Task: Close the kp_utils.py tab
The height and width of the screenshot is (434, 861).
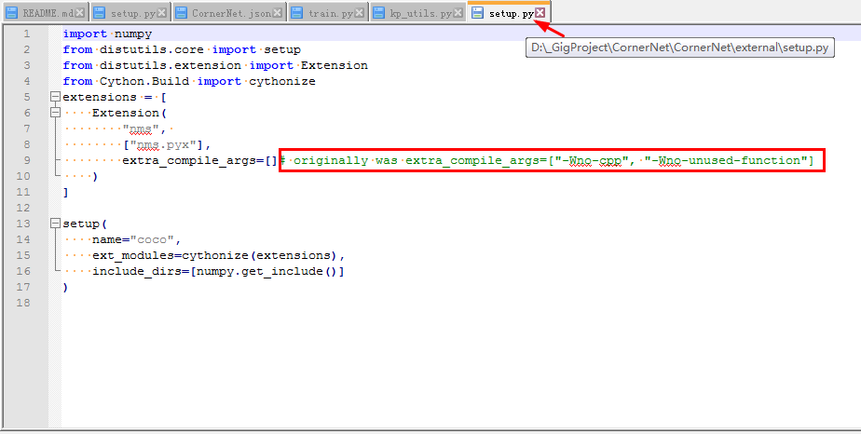Action: click(x=458, y=13)
